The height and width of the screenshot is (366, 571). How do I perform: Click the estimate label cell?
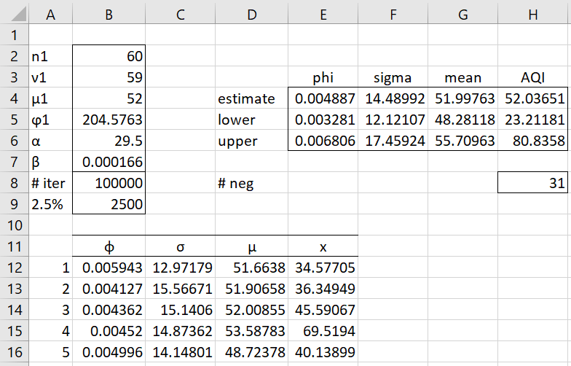[x=252, y=98]
